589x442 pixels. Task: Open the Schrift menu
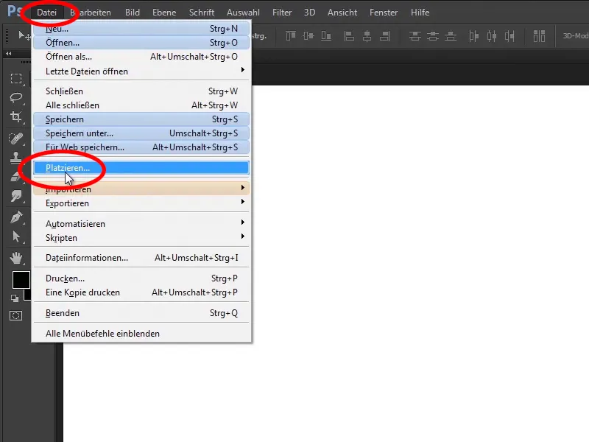(x=202, y=13)
